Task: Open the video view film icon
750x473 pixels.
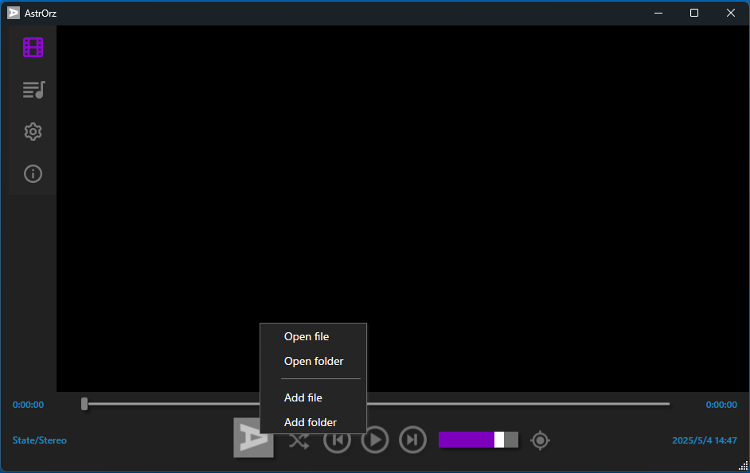Action: click(x=33, y=48)
